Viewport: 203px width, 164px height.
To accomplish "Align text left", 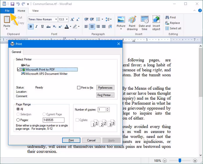I will pos(86,27).
